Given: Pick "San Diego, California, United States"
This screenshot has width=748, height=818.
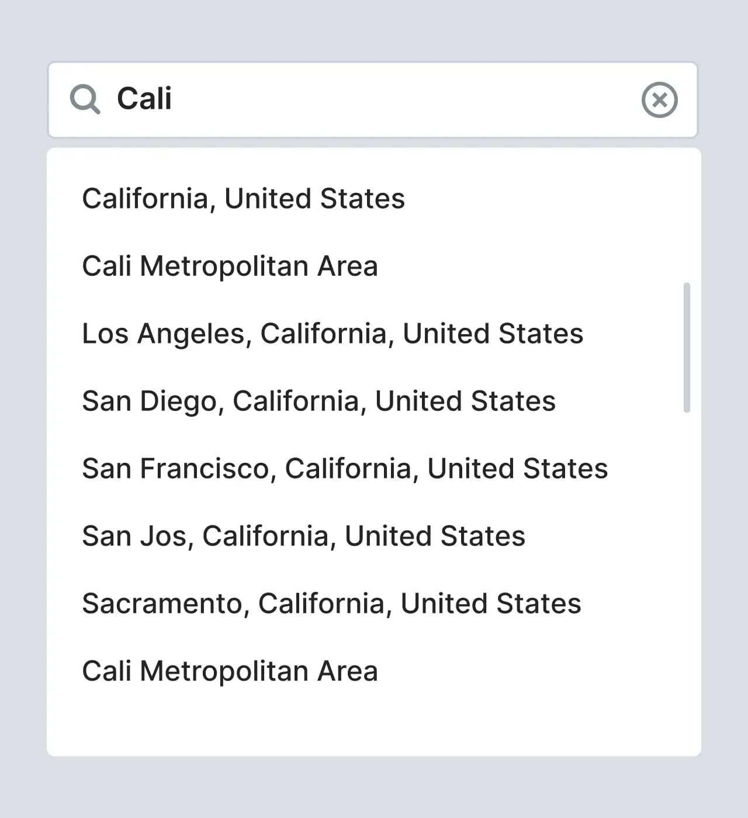Looking at the screenshot, I should click(x=318, y=401).
